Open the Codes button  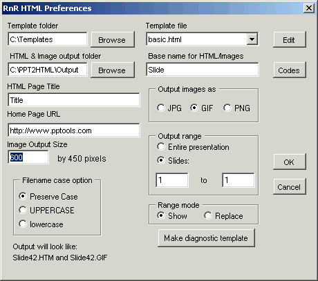click(290, 70)
